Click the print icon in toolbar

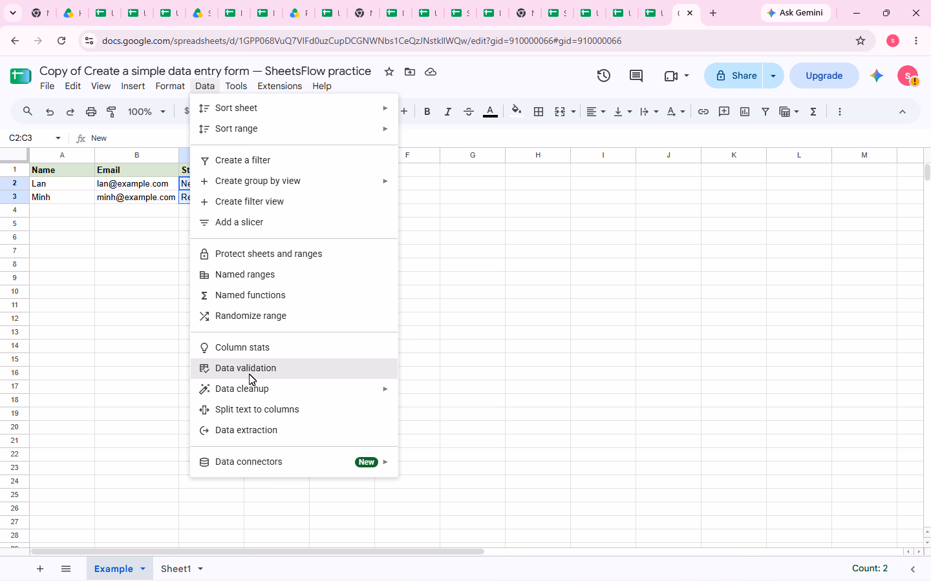(x=91, y=112)
